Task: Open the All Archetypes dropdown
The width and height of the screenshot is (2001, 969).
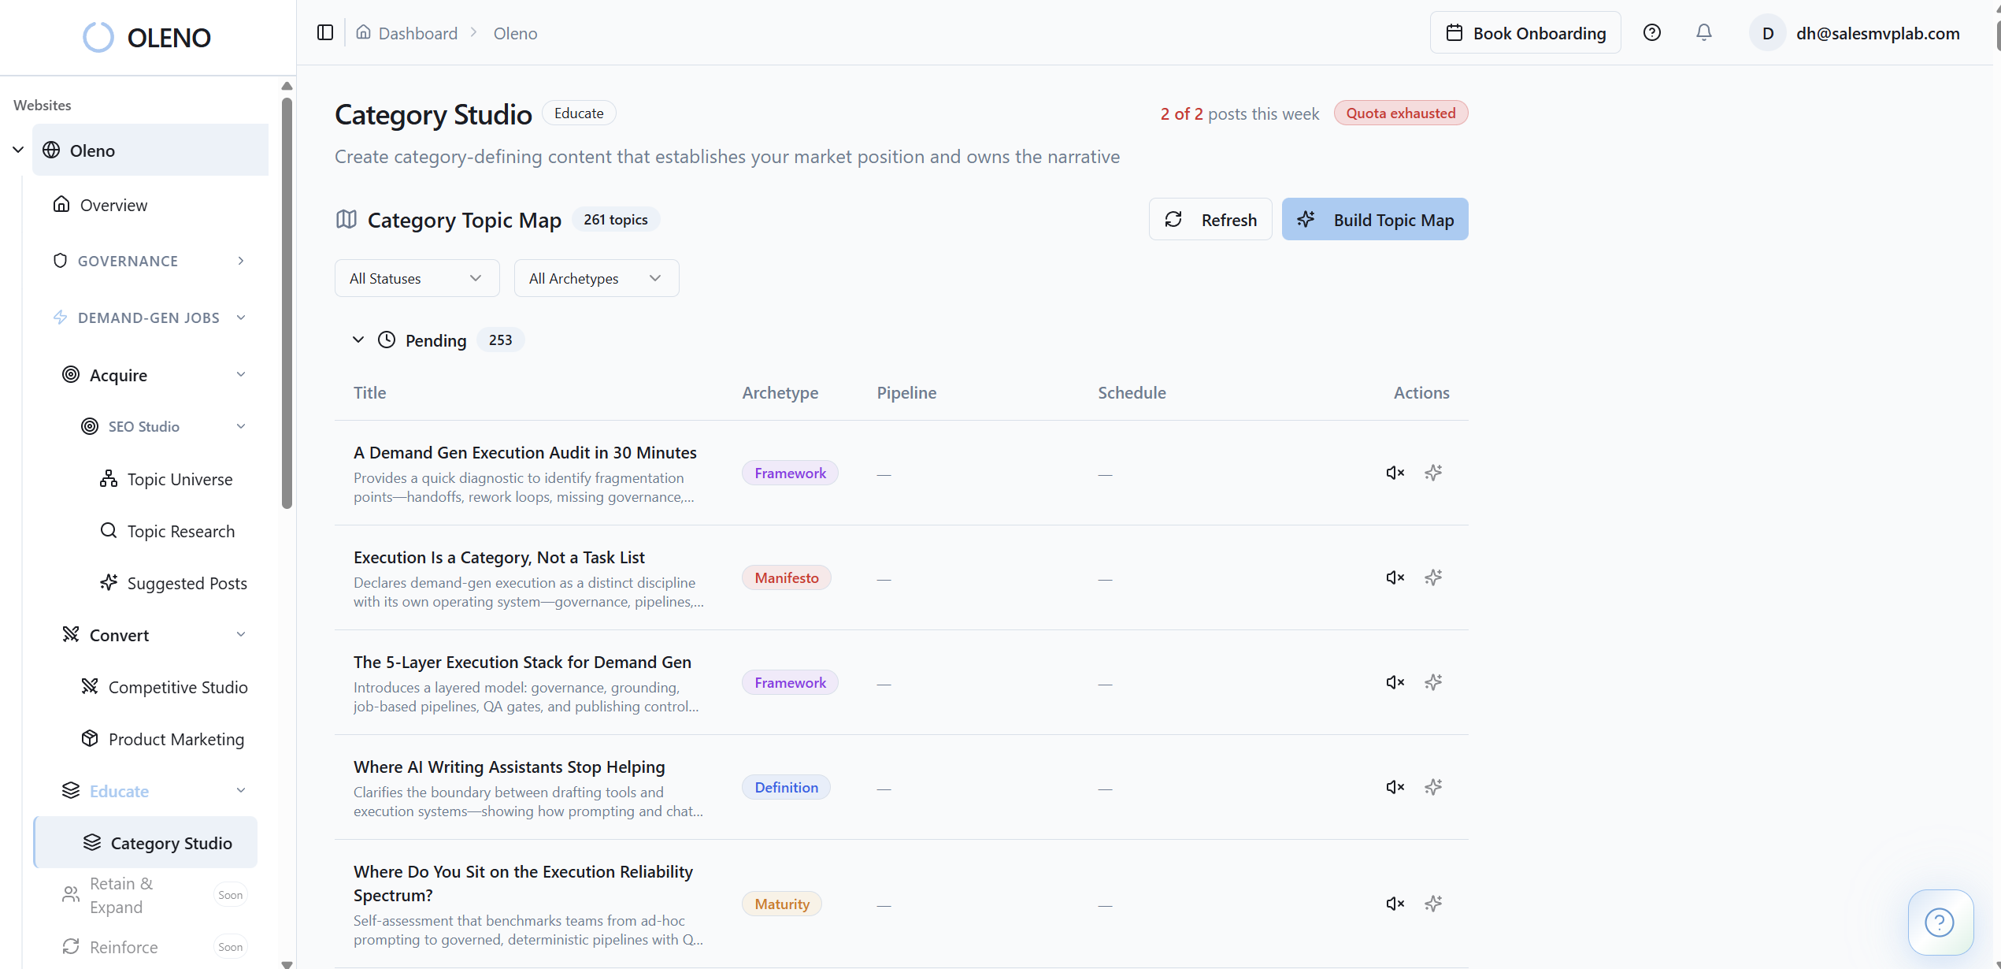Action: (x=596, y=278)
